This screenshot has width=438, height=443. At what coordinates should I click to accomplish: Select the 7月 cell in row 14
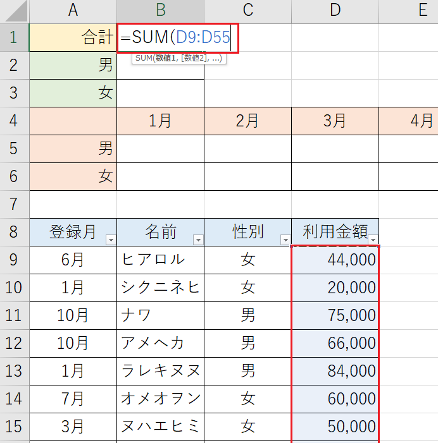coord(73,399)
